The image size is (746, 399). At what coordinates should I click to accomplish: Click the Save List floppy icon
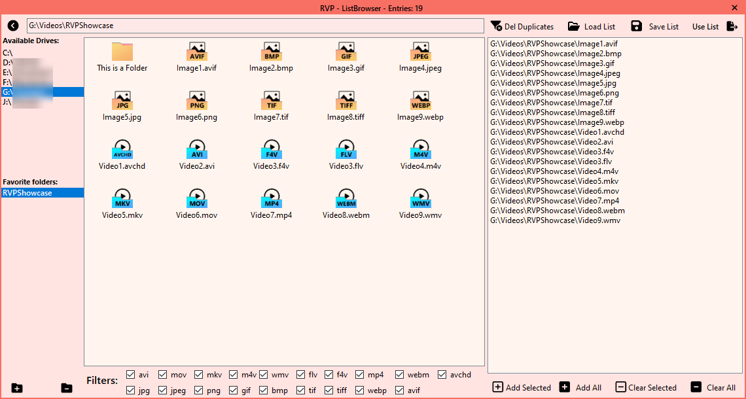(x=636, y=26)
